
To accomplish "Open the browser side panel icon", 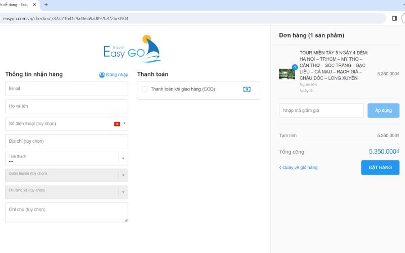I will [394, 18].
